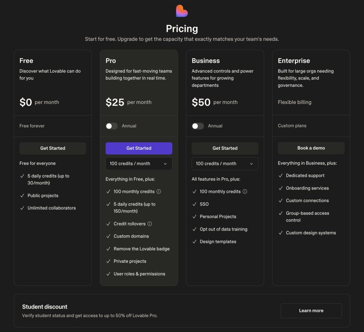Click Learn more for Student discount
Viewport: 364px width, 332px height.
311,311
